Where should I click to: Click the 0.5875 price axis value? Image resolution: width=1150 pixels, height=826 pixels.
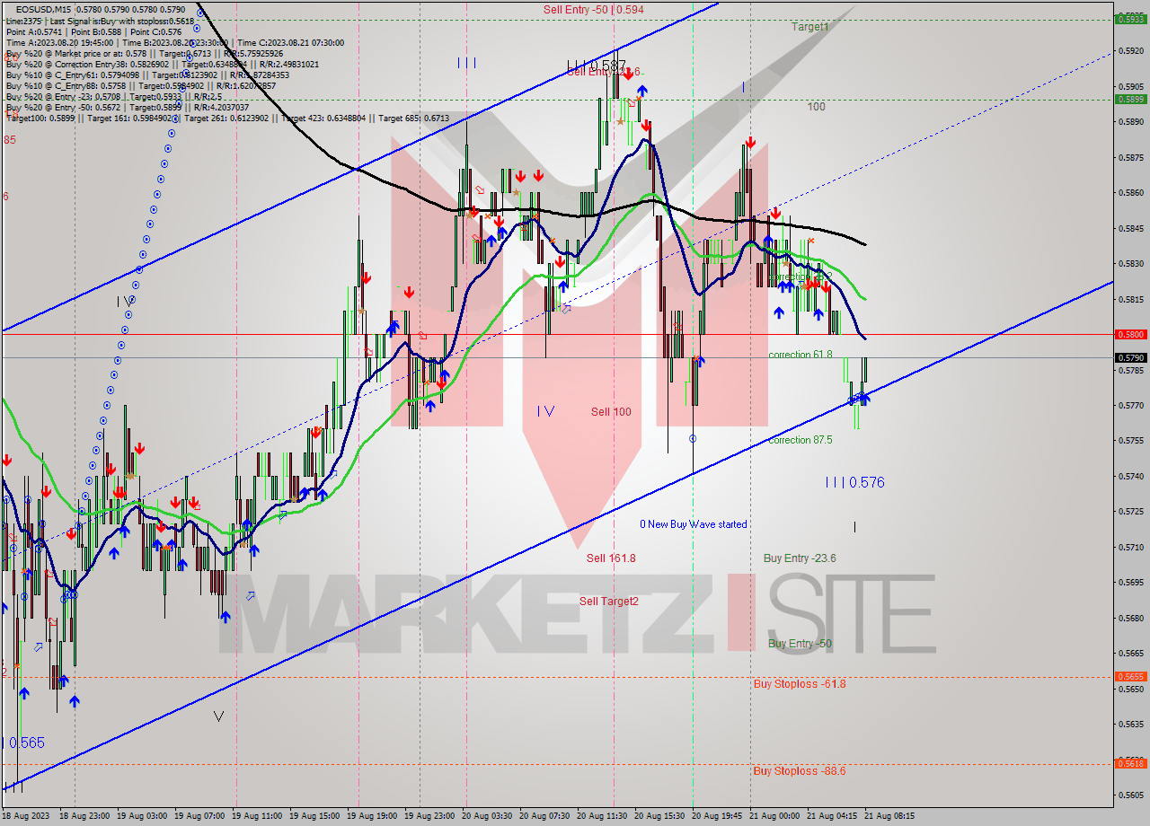tap(1130, 157)
